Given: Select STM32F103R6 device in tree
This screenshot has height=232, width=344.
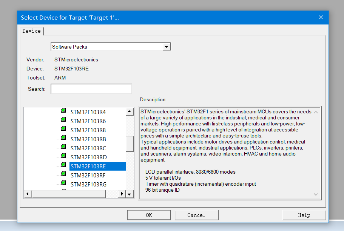Looking at the screenshot, I should pos(88,121).
